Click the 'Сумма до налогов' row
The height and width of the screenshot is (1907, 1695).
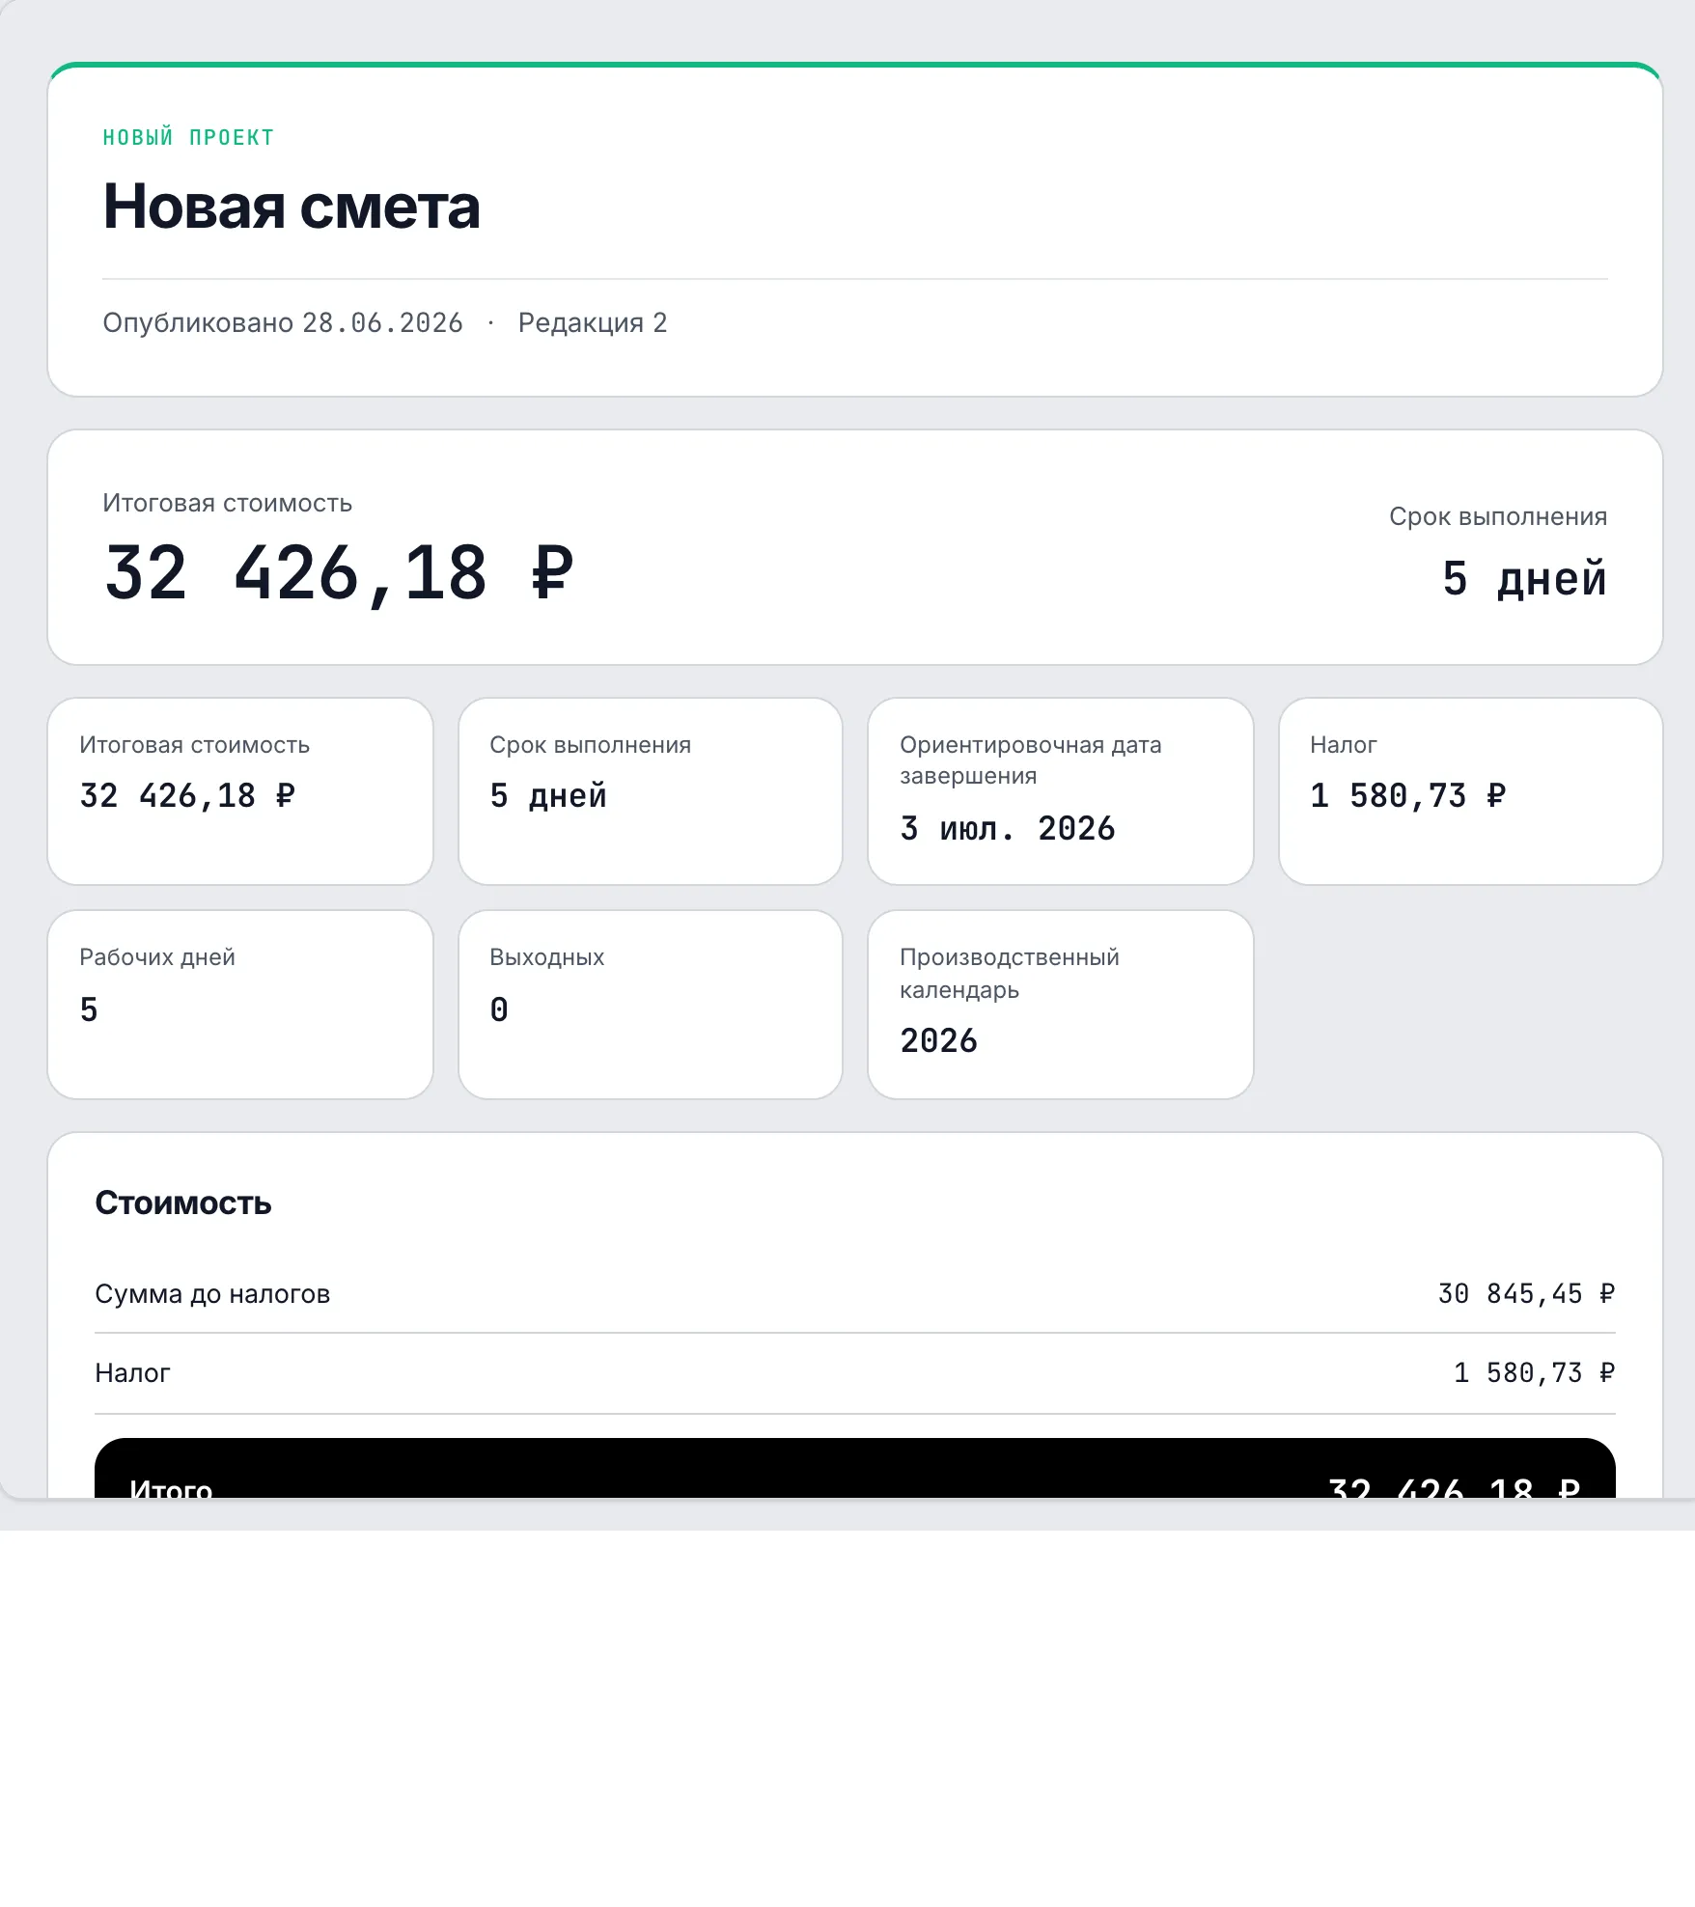point(855,1294)
